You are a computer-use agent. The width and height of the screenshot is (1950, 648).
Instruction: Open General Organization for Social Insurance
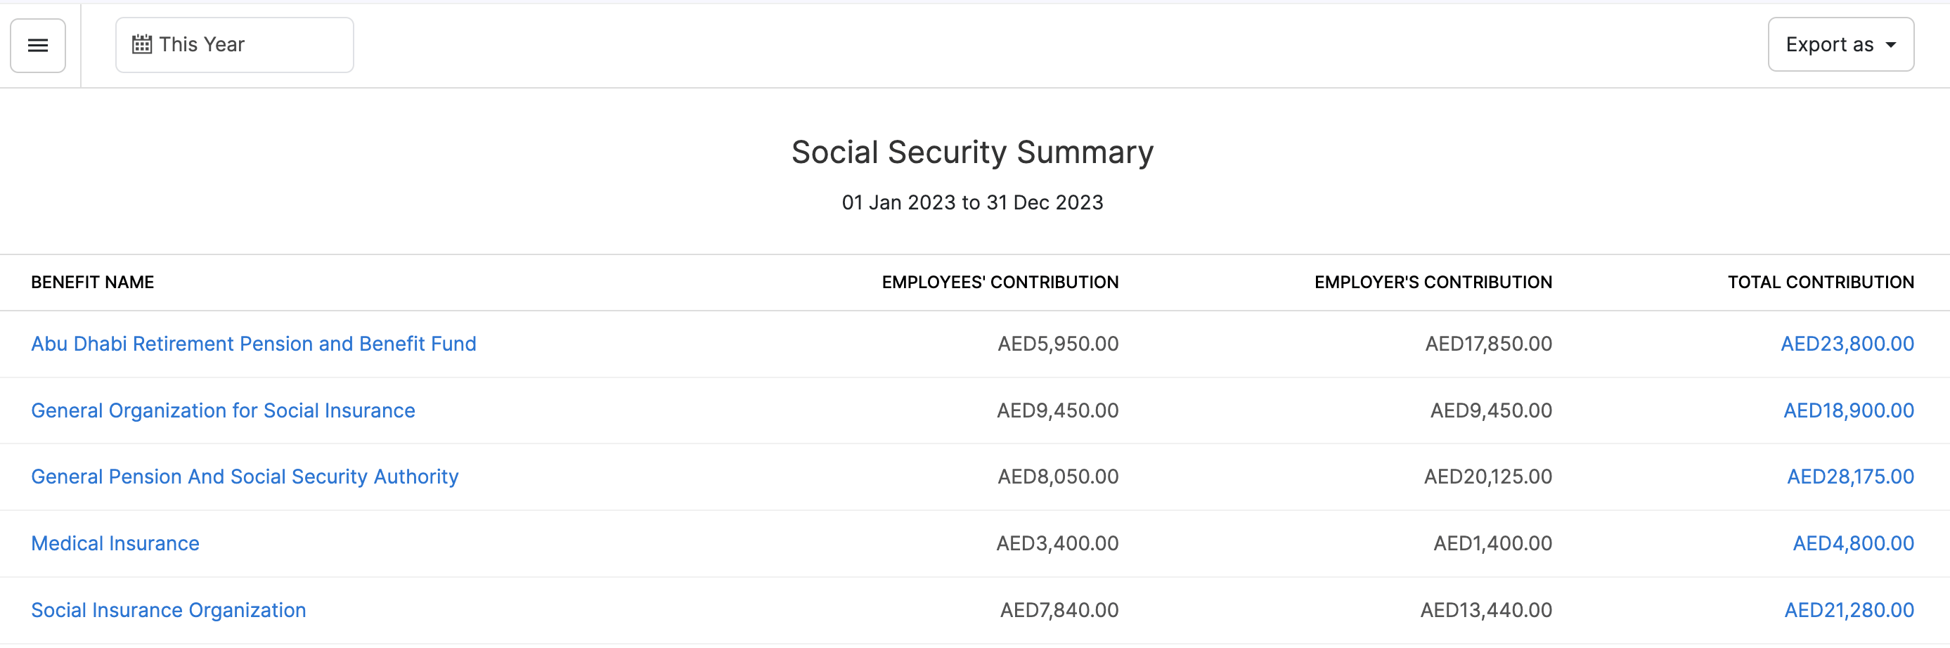point(223,410)
